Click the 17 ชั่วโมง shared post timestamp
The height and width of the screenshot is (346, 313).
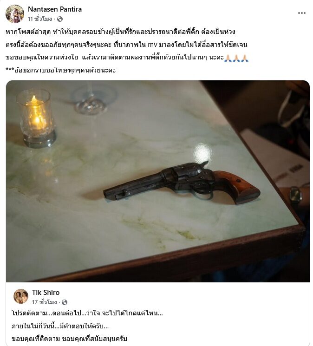[44, 302]
